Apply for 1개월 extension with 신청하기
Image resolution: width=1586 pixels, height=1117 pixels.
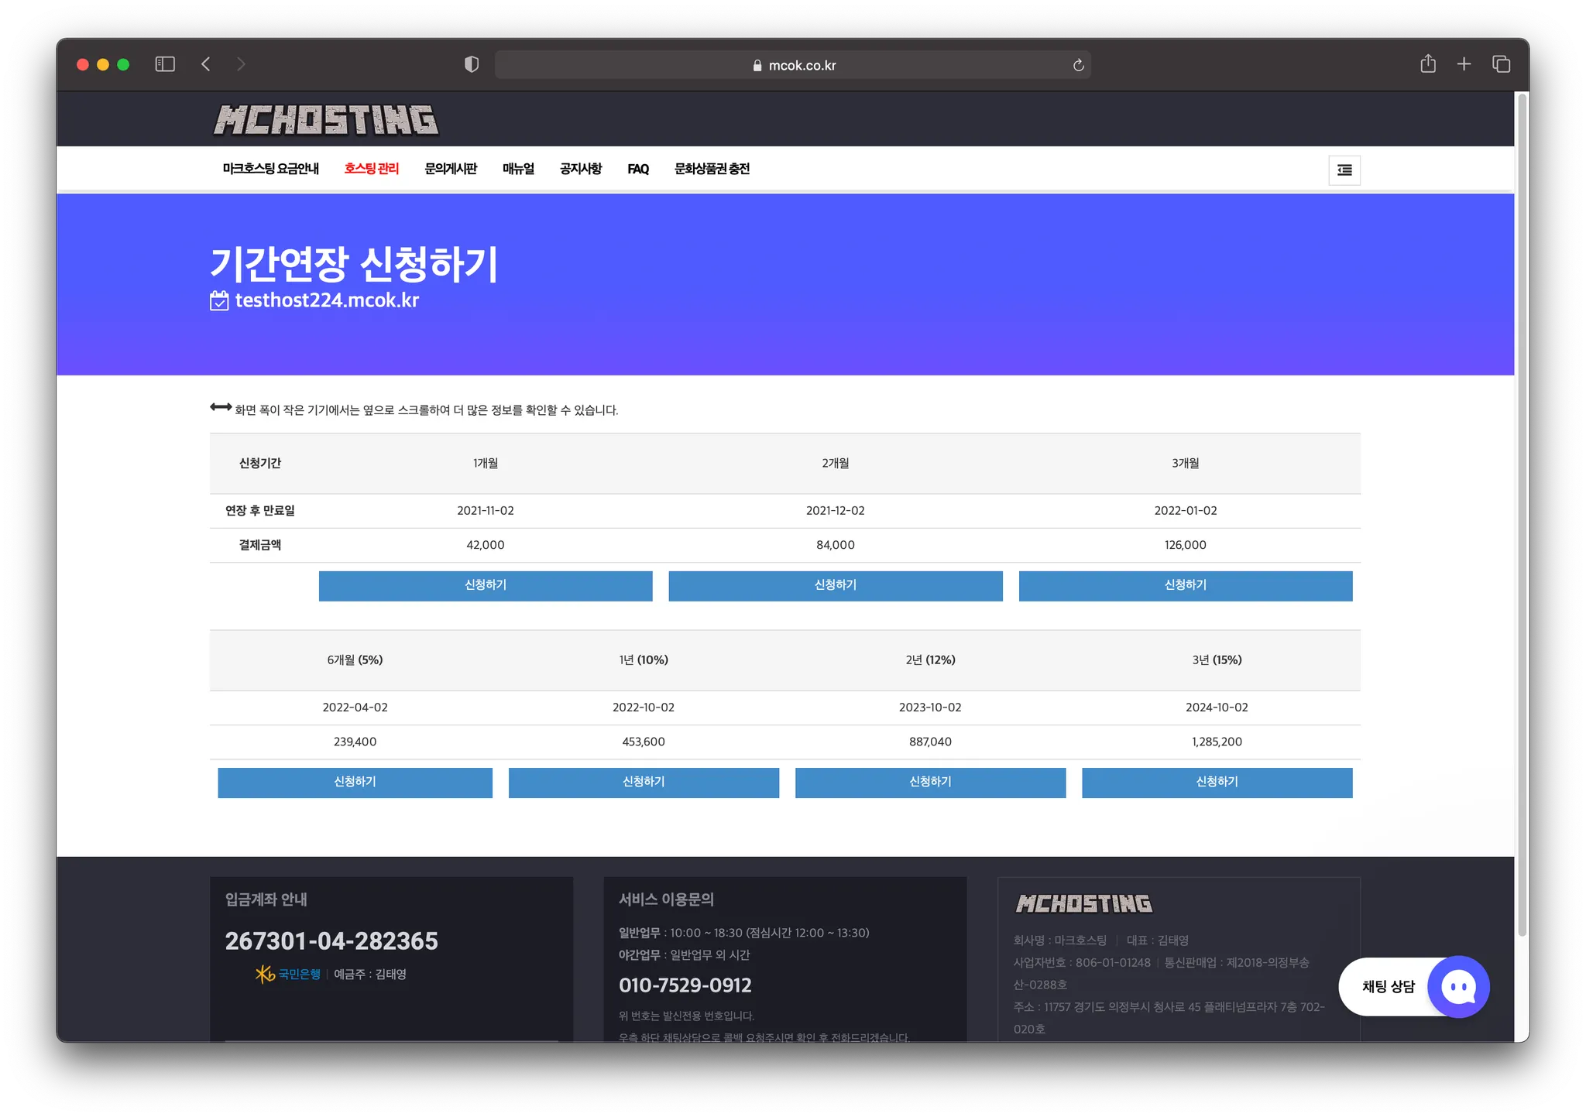pyautogui.click(x=486, y=585)
